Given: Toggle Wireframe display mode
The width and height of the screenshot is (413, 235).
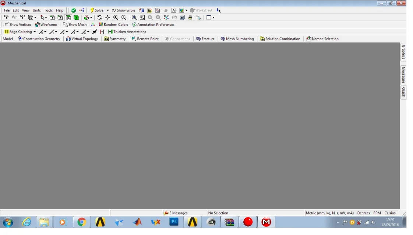Looking at the screenshot, I should pos(47,25).
